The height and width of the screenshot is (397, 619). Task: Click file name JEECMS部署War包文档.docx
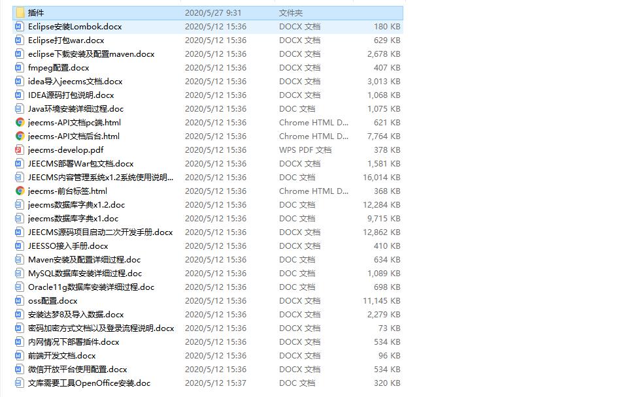click(x=80, y=164)
